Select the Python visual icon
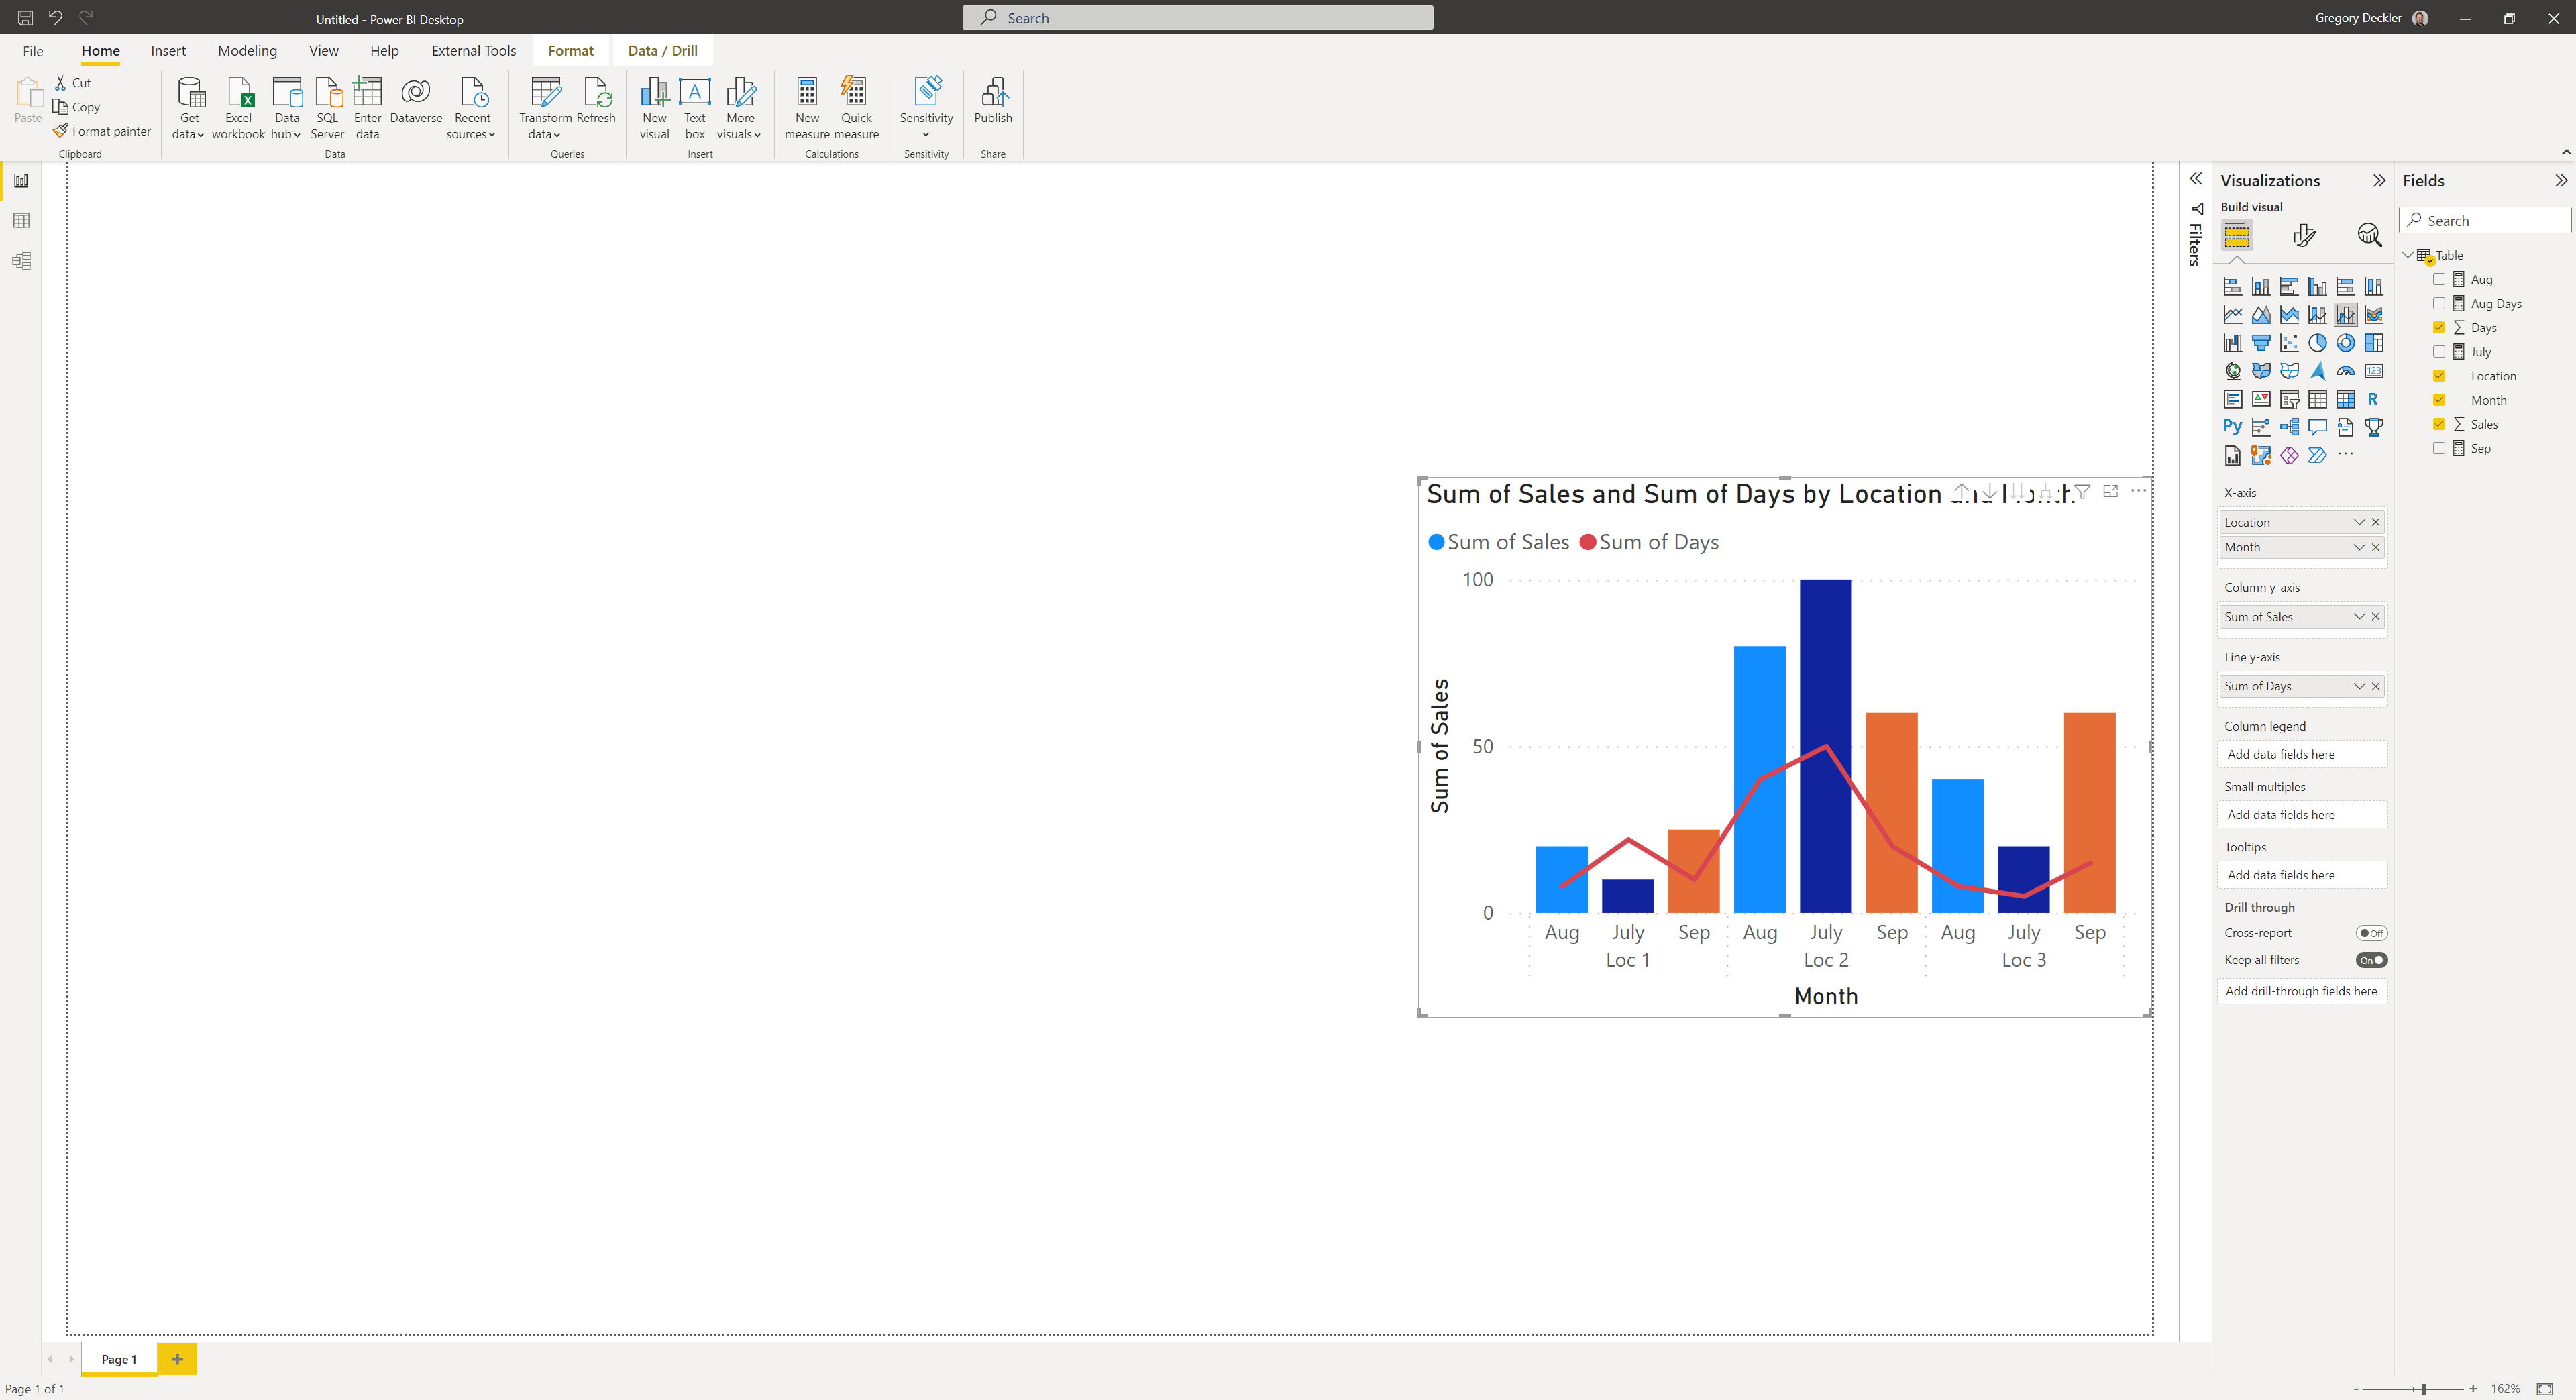This screenshot has width=2576, height=1400. click(x=2232, y=427)
